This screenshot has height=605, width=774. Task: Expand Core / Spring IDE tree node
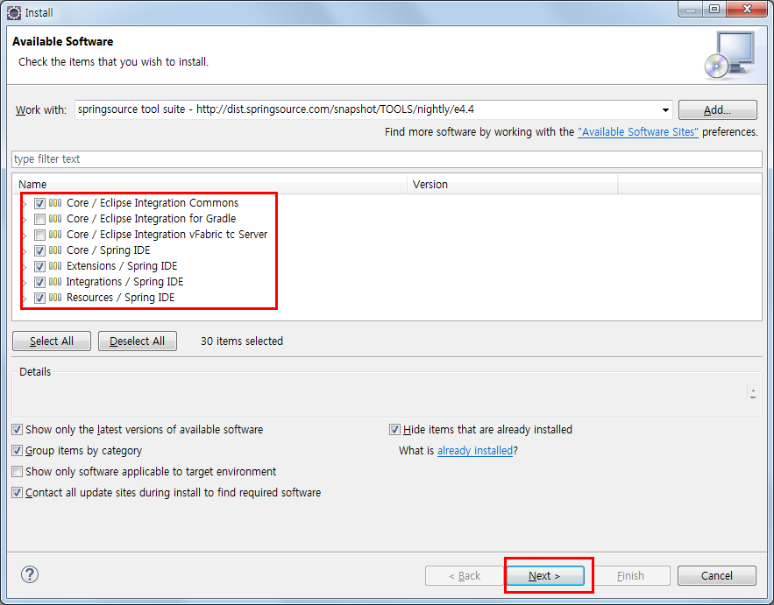point(25,251)
